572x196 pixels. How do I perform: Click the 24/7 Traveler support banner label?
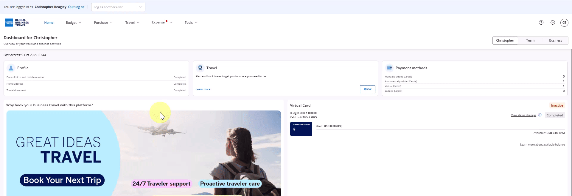point(161,184)
